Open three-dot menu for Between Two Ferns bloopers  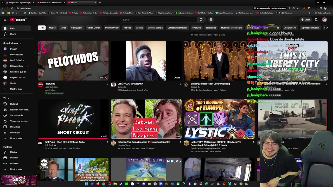click(180, 142)
